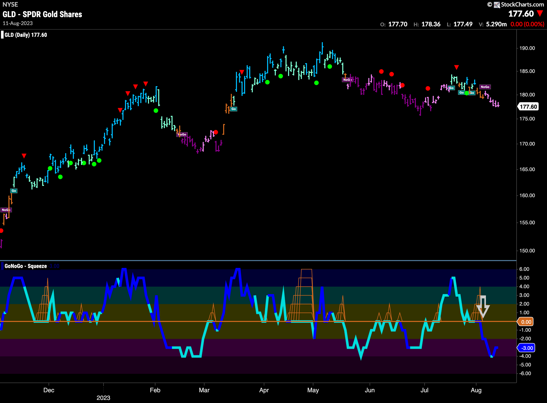This screenshot has width=547, height=403.
Task: Click the white 177.60 price tag on axis
Action: (x=528, y=107)
